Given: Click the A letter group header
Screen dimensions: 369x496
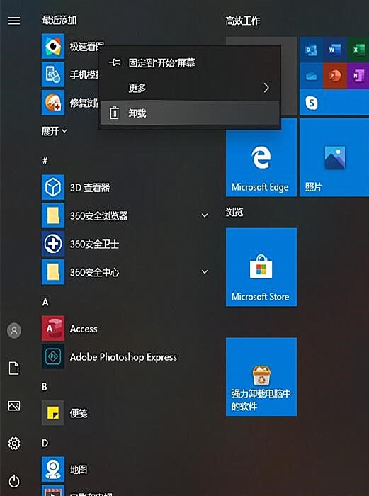Looking at the screenshot, I should (45, 303).
